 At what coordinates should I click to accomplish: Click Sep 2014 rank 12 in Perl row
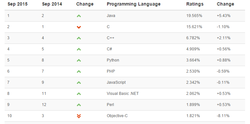44,105
